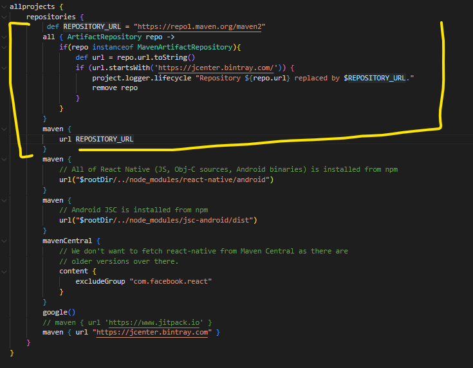Click the content keyword
Viewport: 473px width, 368px height.
pyautogui.click(x=73, y=271)
